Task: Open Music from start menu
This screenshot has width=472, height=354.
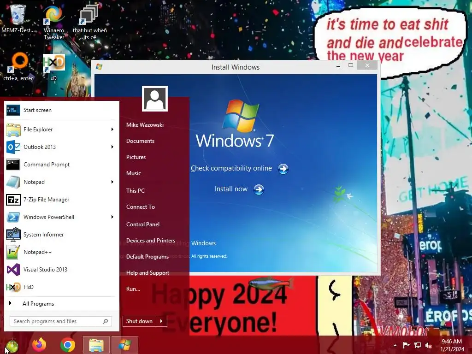Action: pyautogui.click(x=134, y=173)
